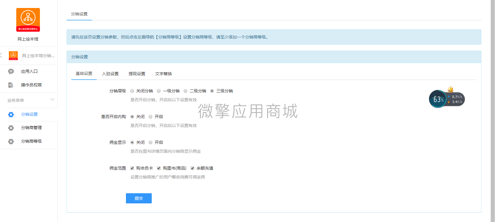Click the blue gear icon for 分销设置
The width and height of the screenshot is (495, 222).
(11, 114)
